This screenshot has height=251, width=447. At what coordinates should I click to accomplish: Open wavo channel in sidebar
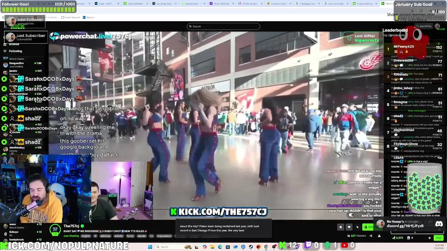(24, 226)
